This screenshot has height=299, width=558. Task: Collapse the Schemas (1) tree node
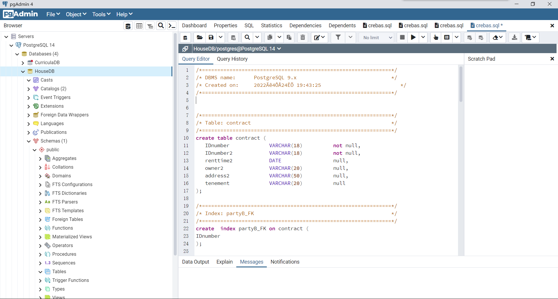click(x=29, y=141)
